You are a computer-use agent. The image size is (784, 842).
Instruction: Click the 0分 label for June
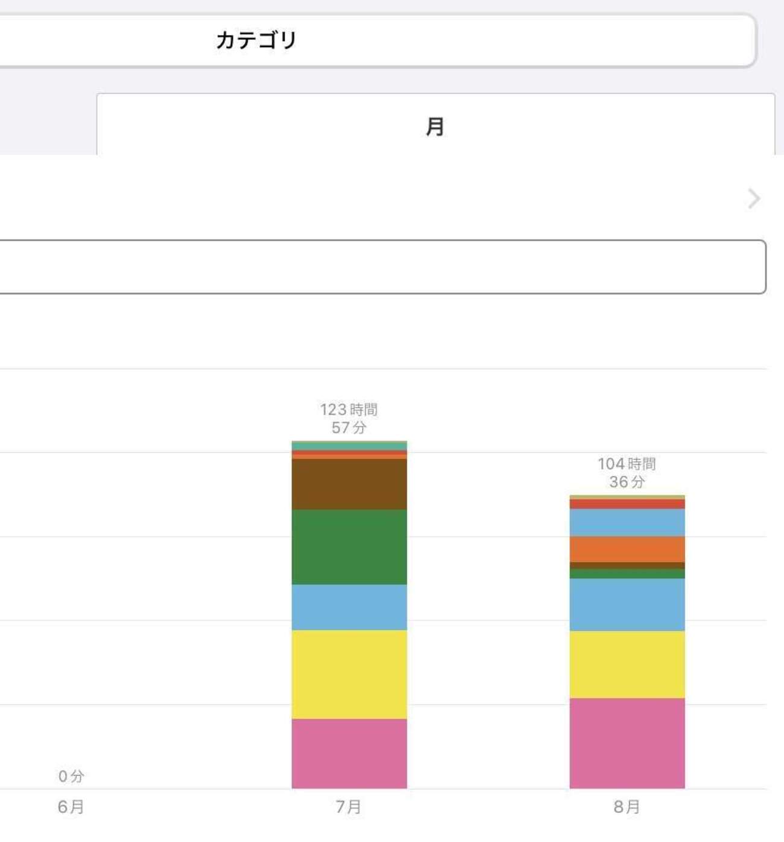71,776
